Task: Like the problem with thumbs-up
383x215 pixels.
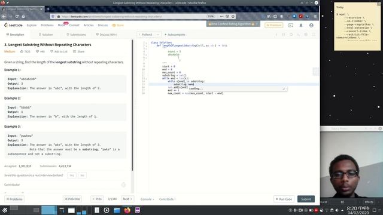Action: coord(25,51)
